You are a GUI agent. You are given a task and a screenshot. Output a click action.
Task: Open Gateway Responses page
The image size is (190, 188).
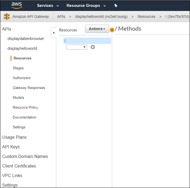click(x=29, y=88)
